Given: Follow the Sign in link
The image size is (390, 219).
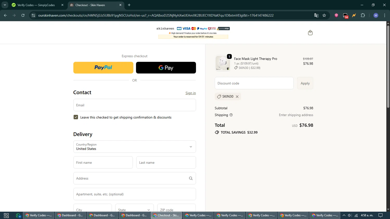Looking at the screenshot, I should pos(191,93).
